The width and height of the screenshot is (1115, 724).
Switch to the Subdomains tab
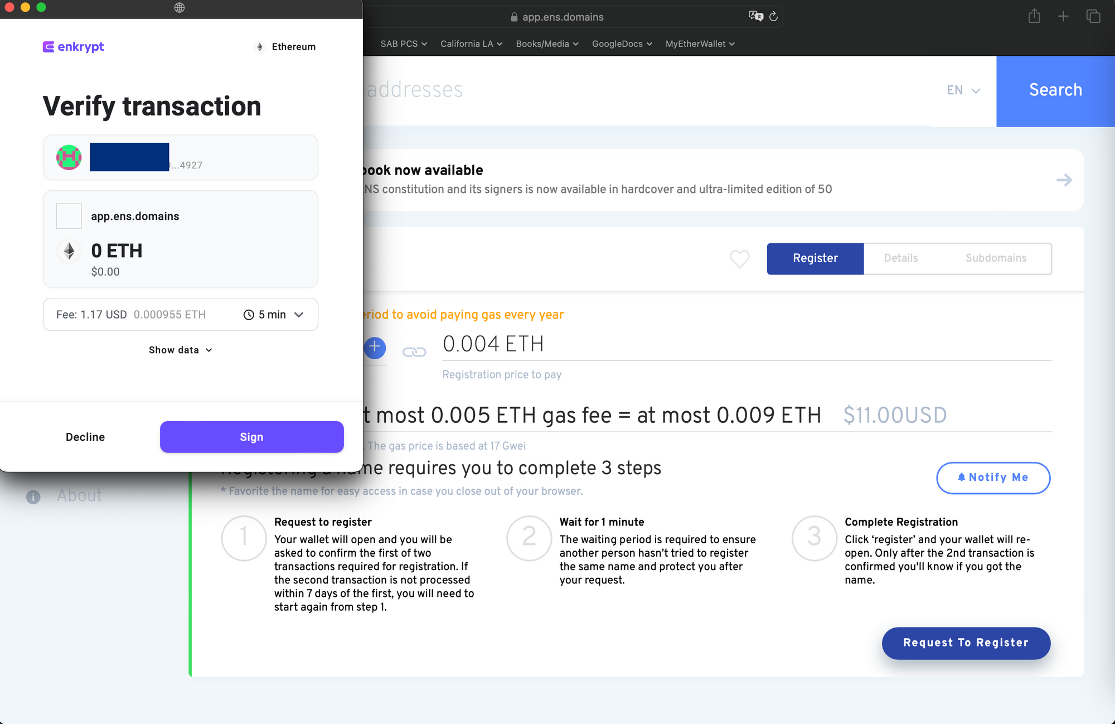996,258
